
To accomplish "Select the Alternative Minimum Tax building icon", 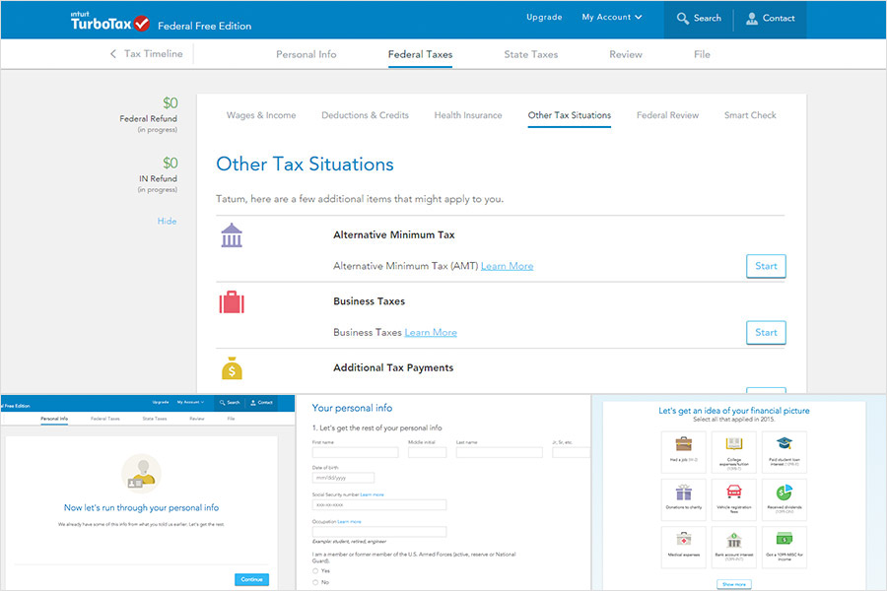I will (231, 236).
